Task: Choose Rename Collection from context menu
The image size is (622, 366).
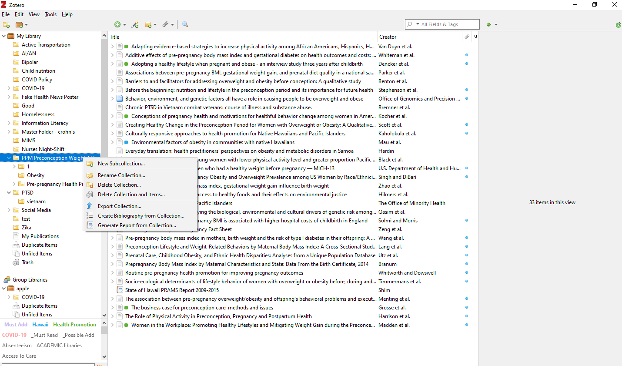Action: click(x=140, y=175)
